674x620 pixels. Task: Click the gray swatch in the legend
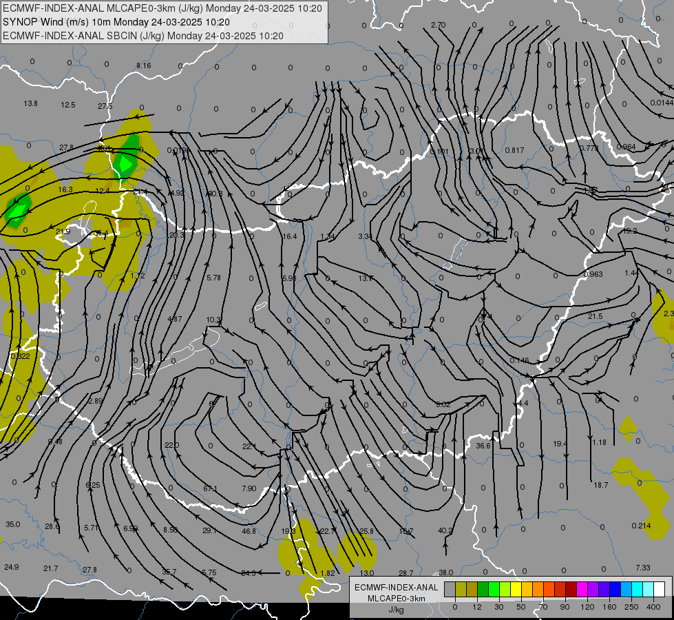pyautogui.click(x=450, y=589)
